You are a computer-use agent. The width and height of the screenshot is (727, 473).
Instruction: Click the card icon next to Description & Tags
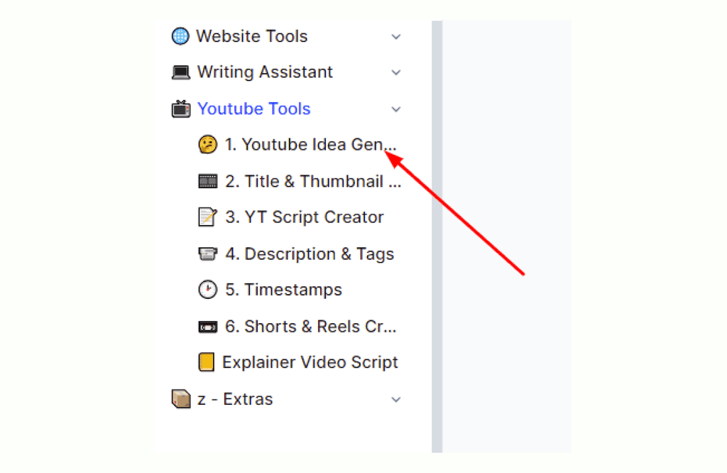(207, 254)
